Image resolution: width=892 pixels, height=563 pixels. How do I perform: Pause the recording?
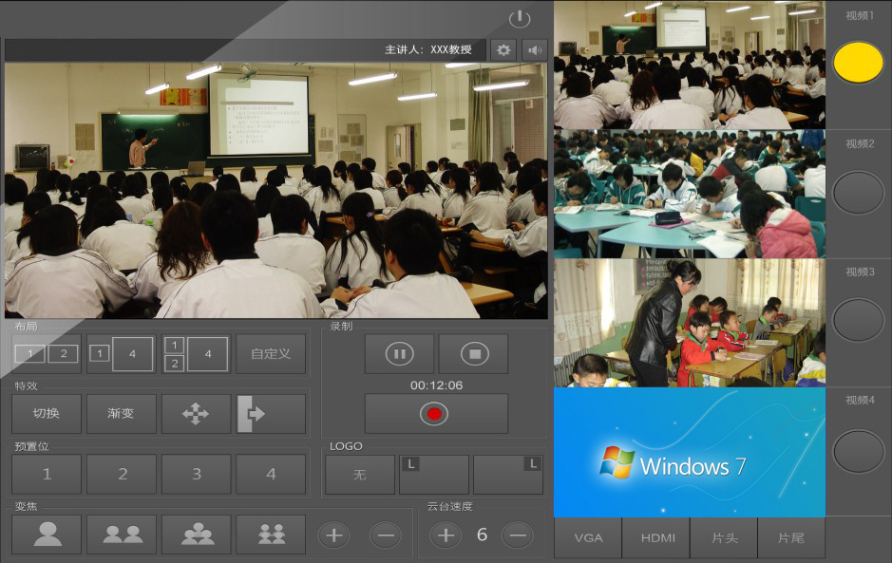point(399,354)
